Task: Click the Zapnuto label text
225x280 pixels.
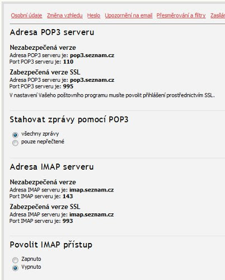Action: (x=31, y=259)
